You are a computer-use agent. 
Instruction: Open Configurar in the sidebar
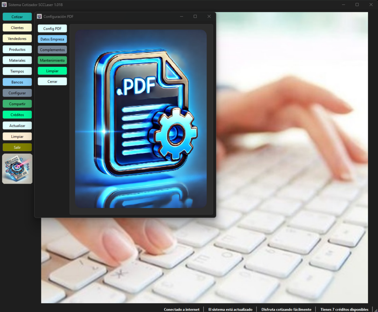(x=17, y=93)
